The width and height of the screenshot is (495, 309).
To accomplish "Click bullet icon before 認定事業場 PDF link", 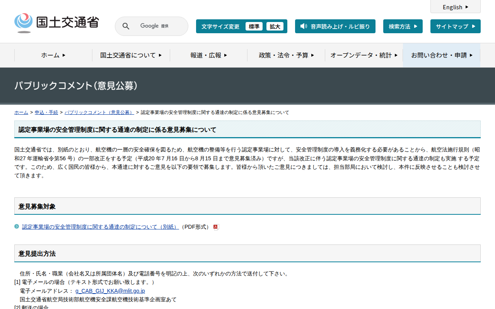I will (x=17, y=226).
